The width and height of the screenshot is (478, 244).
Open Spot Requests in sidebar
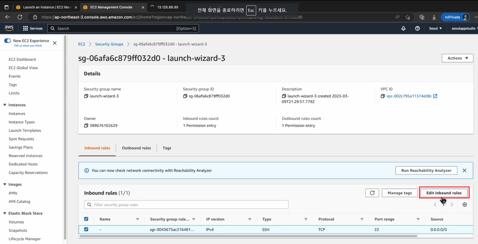click(21, 139)
